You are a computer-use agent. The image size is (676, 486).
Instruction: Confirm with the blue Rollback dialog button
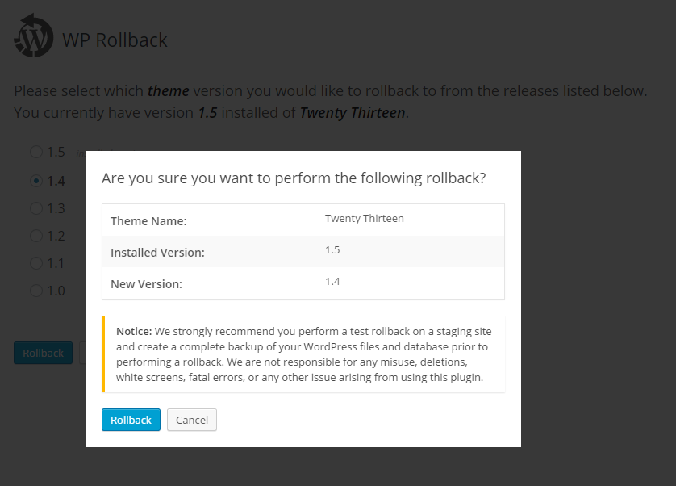131,420
